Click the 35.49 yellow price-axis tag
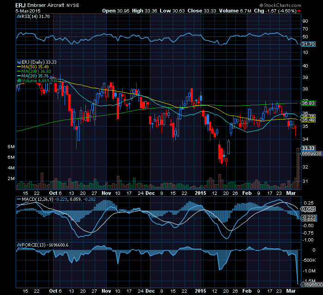 point(308,120)
